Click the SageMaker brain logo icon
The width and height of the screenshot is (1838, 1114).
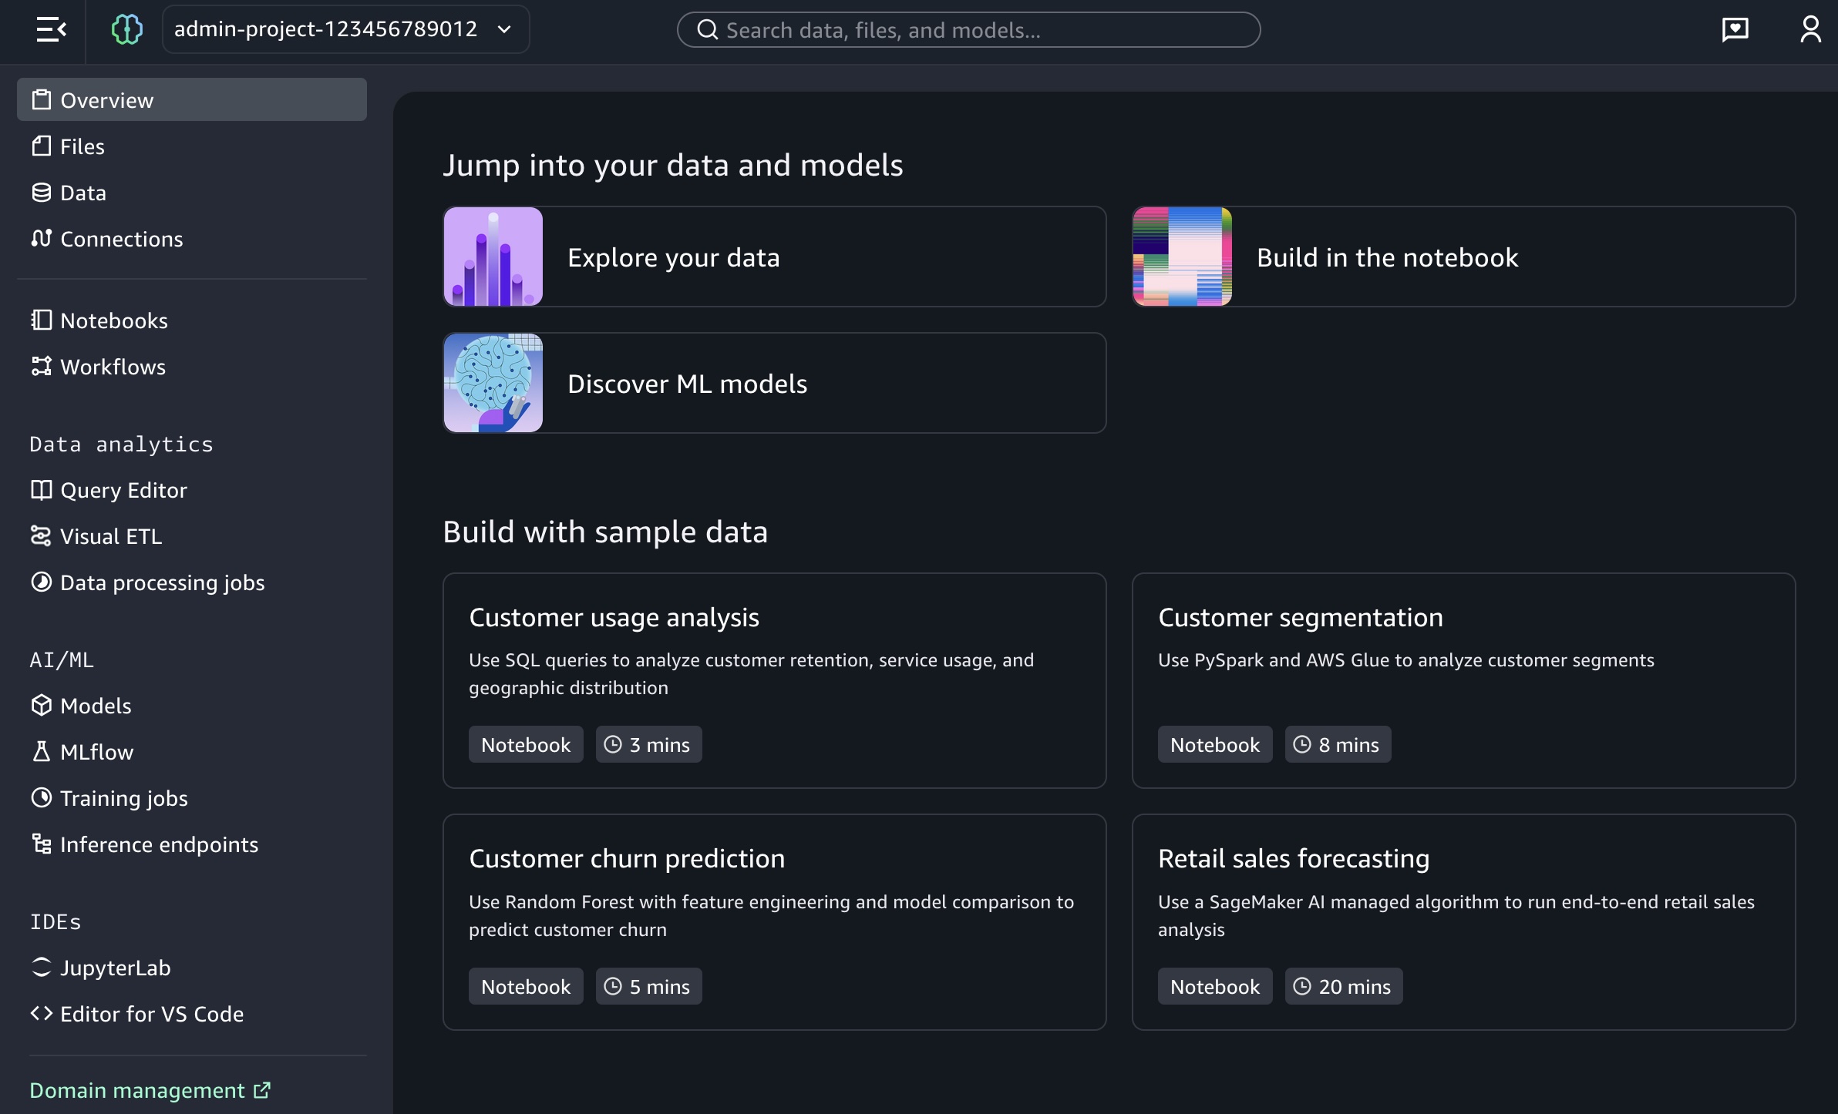point(126,30)
